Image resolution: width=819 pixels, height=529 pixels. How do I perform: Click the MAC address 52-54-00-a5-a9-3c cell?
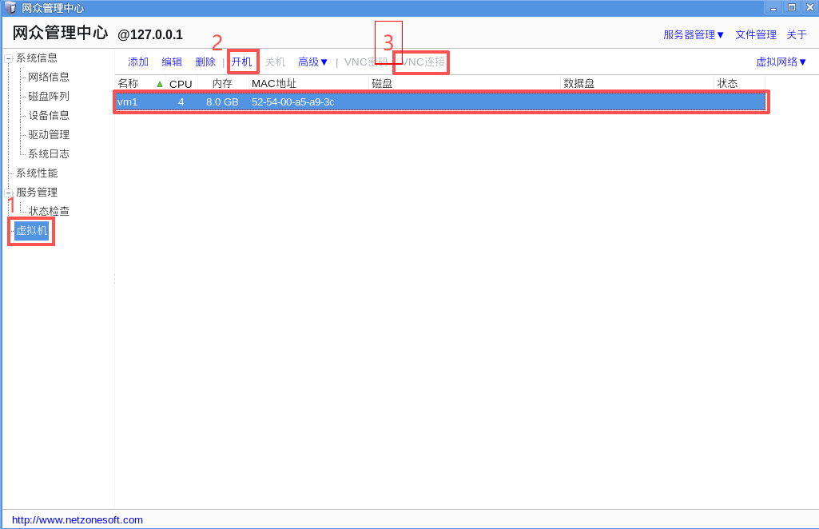(x=293, y=101)
